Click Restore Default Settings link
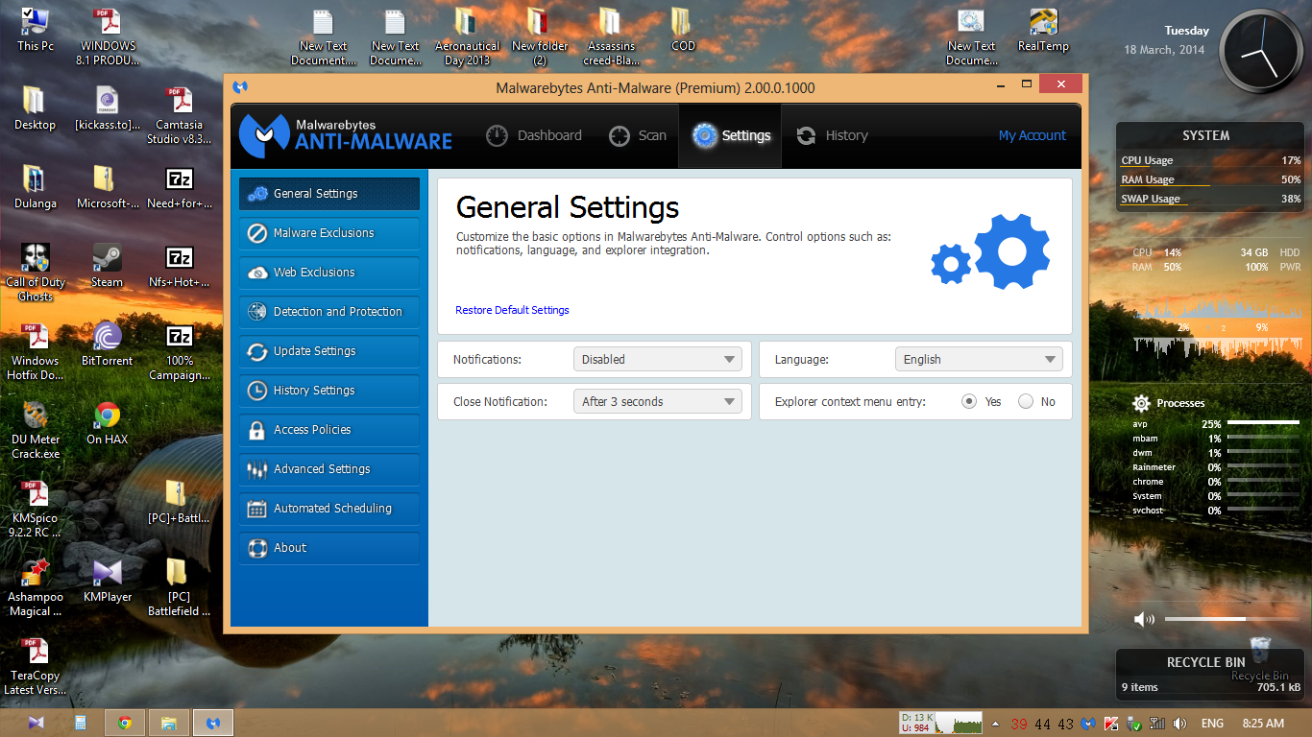Viewport: 1312px width, 737px height. click(512, 310)
